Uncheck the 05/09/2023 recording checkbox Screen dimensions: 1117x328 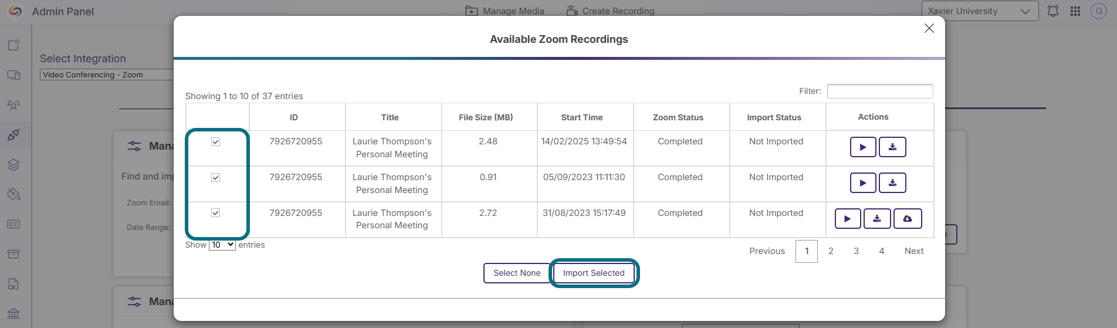point(215,177)
